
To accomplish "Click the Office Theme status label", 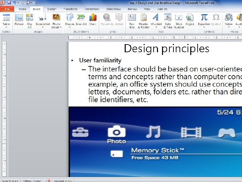I will 32,181.
